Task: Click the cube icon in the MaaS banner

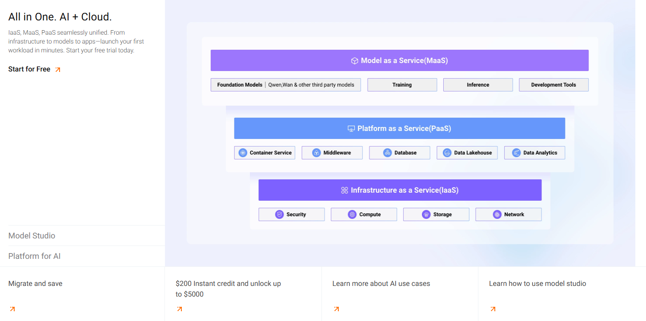Action: tap(355, 61)
